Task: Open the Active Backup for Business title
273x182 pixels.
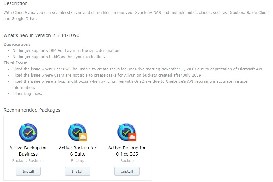Action: coord(28,151)
